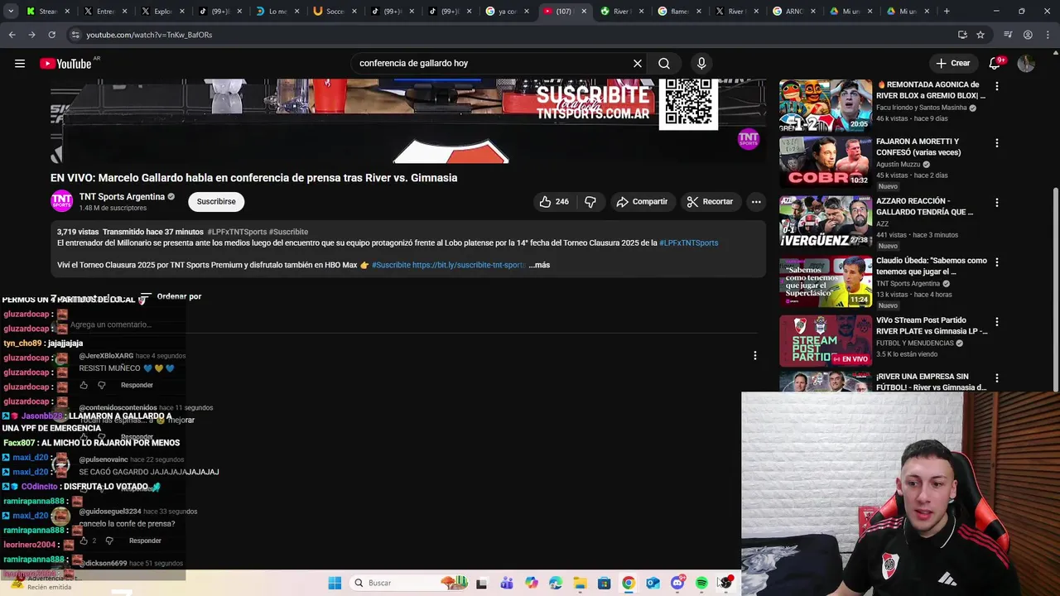Reply to the RESISTI MUÑECO comment

(x=137, y=385)
